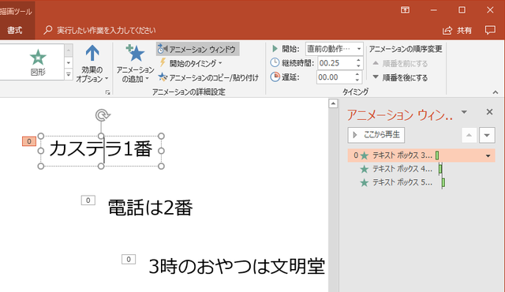Click the 遅延 input field

tap(335, 77)
